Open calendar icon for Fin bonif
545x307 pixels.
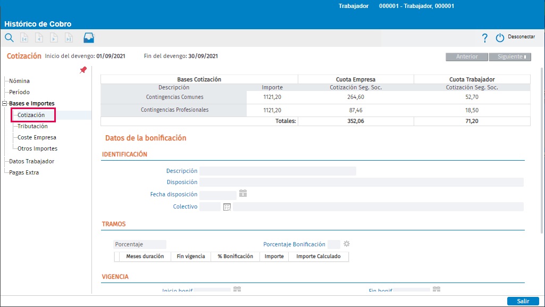(x=437, y=289)
